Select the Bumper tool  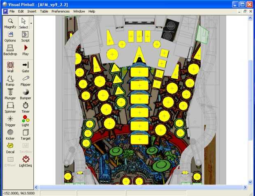(25, 94)
